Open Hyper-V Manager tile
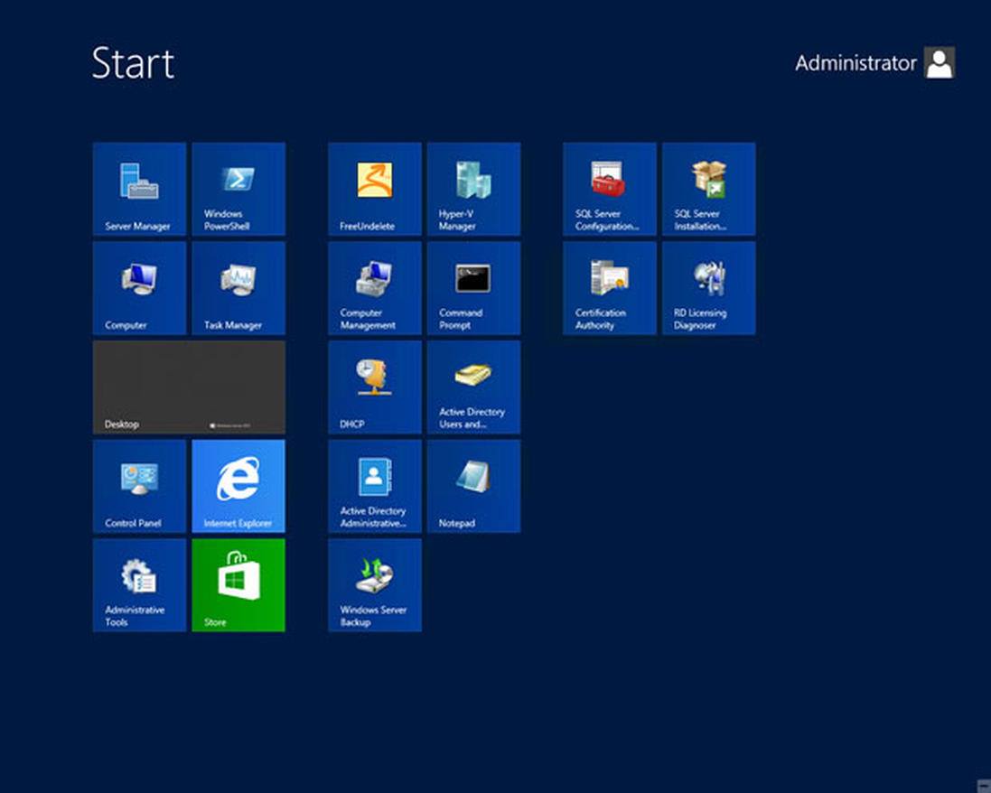The image size is (991, 793). pos(474,189)
